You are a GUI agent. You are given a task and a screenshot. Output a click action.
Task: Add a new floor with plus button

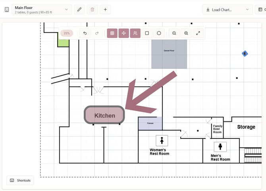[x=105, y=9]
